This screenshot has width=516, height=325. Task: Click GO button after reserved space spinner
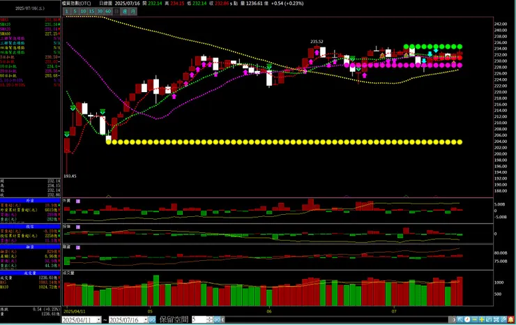[217, 319]
